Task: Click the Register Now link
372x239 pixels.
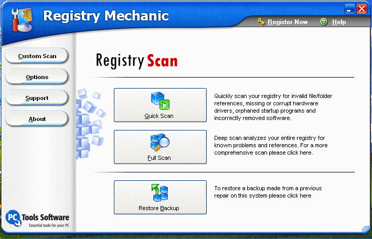Action: coord(288,22)
